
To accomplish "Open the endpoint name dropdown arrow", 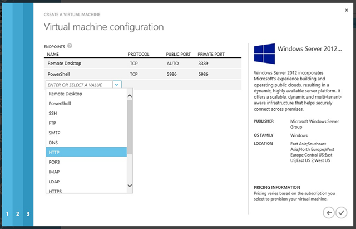I will (x=117, y=85).
